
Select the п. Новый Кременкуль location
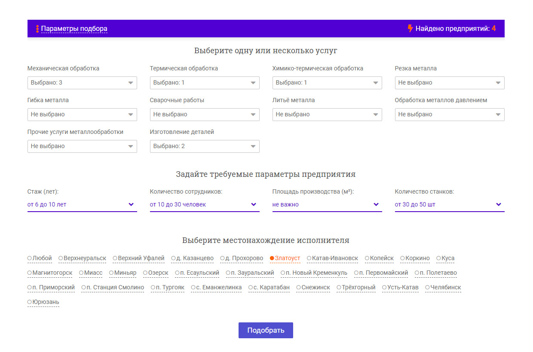click(314, 273)
